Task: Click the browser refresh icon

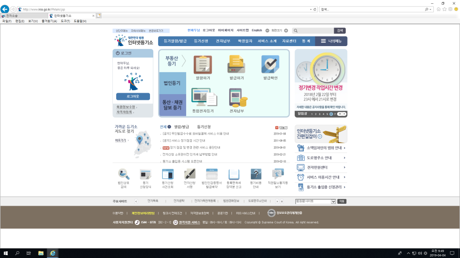Action: [315, 10]
